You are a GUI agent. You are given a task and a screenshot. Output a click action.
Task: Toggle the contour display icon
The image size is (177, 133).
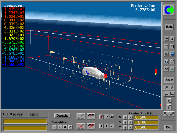pos(101,117)
